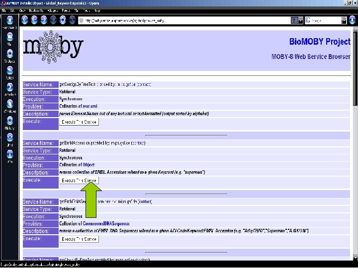Open contact link for getEmblAccession
The height and width of the screenshot is (268, 358).
tap(138, 143)
